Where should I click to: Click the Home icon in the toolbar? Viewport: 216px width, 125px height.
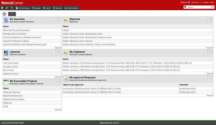(2, 8)
